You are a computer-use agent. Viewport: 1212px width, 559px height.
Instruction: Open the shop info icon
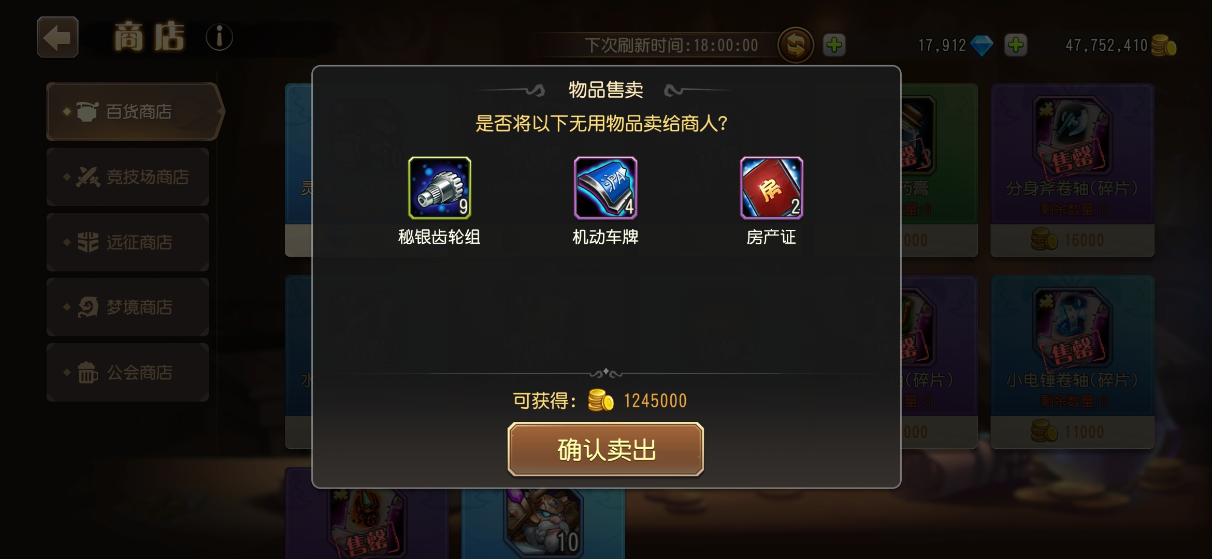[x=219, y=37]
